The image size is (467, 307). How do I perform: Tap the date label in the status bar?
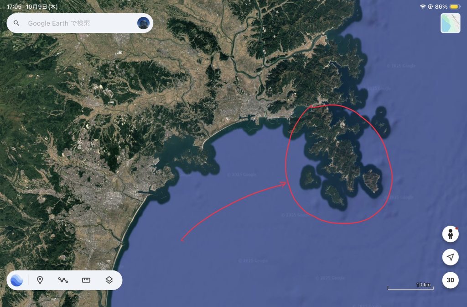pos(42,6)
